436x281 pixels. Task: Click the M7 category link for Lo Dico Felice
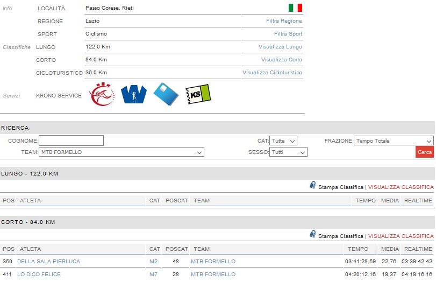coord(154,275)
